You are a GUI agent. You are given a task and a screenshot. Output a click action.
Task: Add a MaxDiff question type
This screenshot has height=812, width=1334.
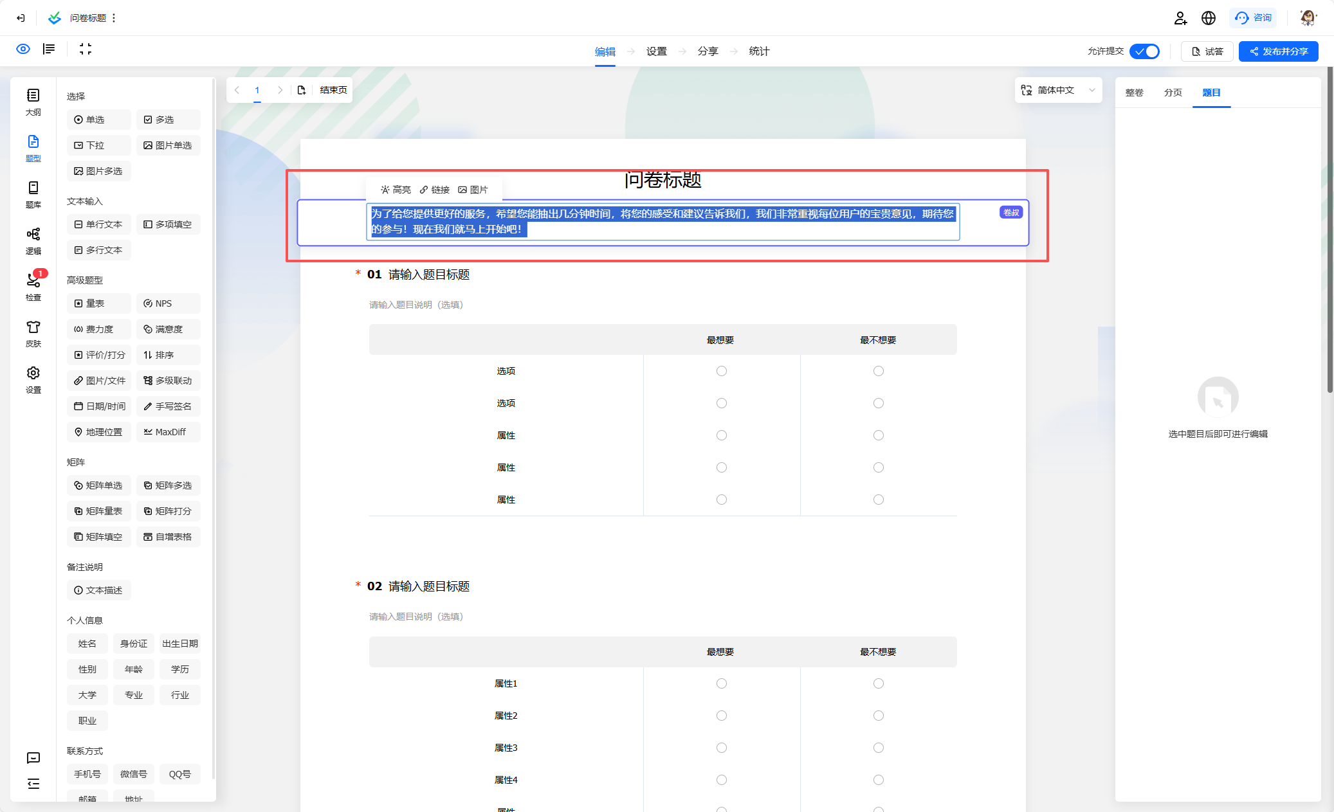pos(168,432)
